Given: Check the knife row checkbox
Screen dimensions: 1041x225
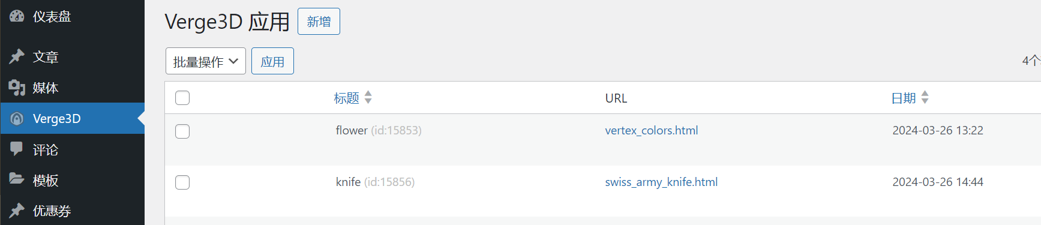Looking at the screenshot, I should tap(182, 182).
